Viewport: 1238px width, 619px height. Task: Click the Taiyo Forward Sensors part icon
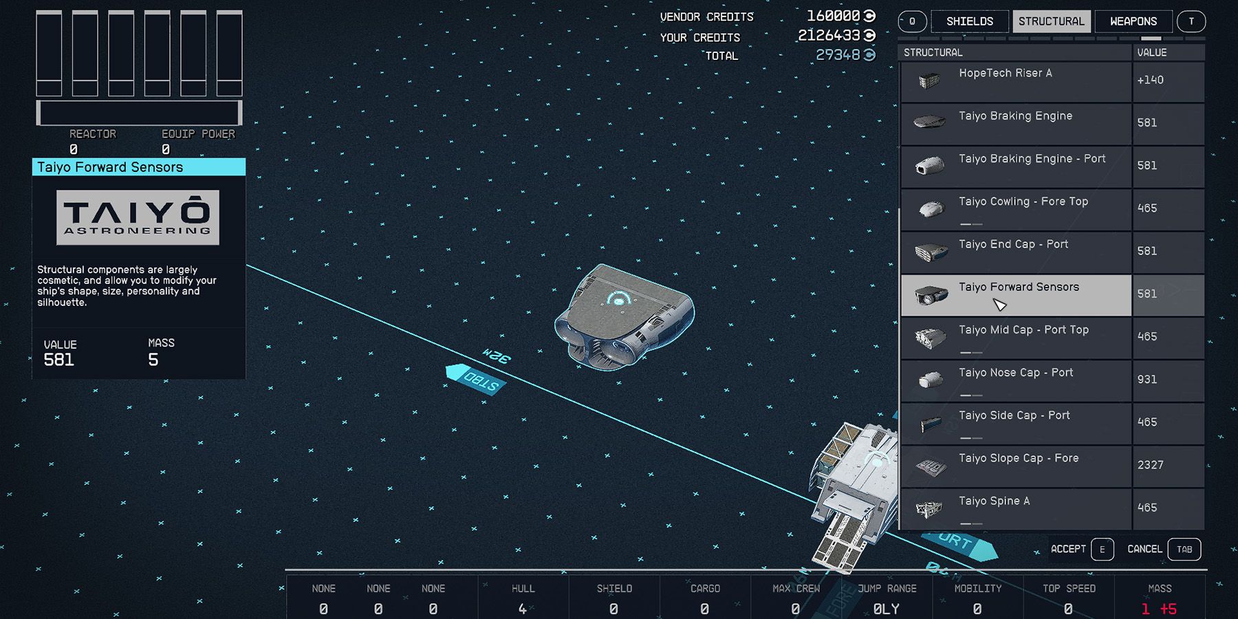pyautogui.click(x=930, y=294)
